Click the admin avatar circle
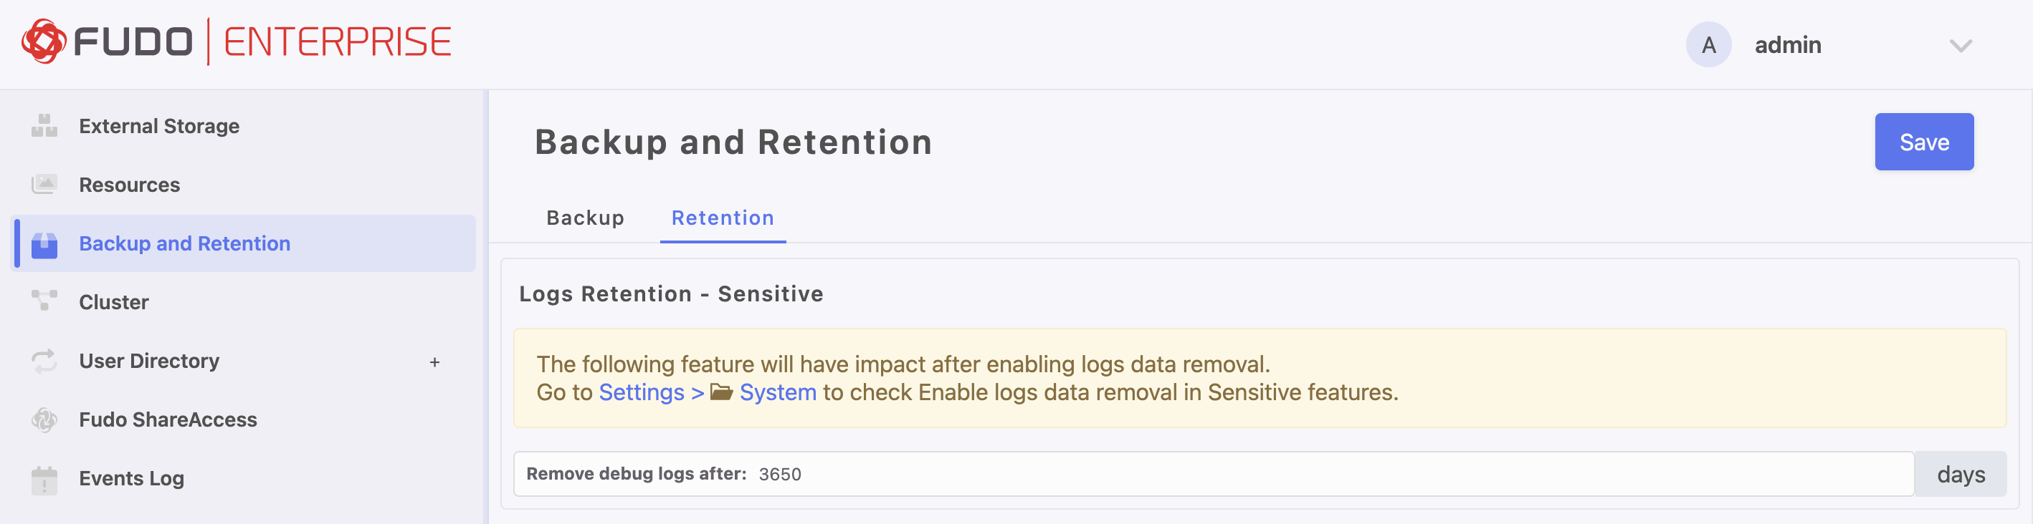The image size is (2033, 524). [x=1709, y=45]
